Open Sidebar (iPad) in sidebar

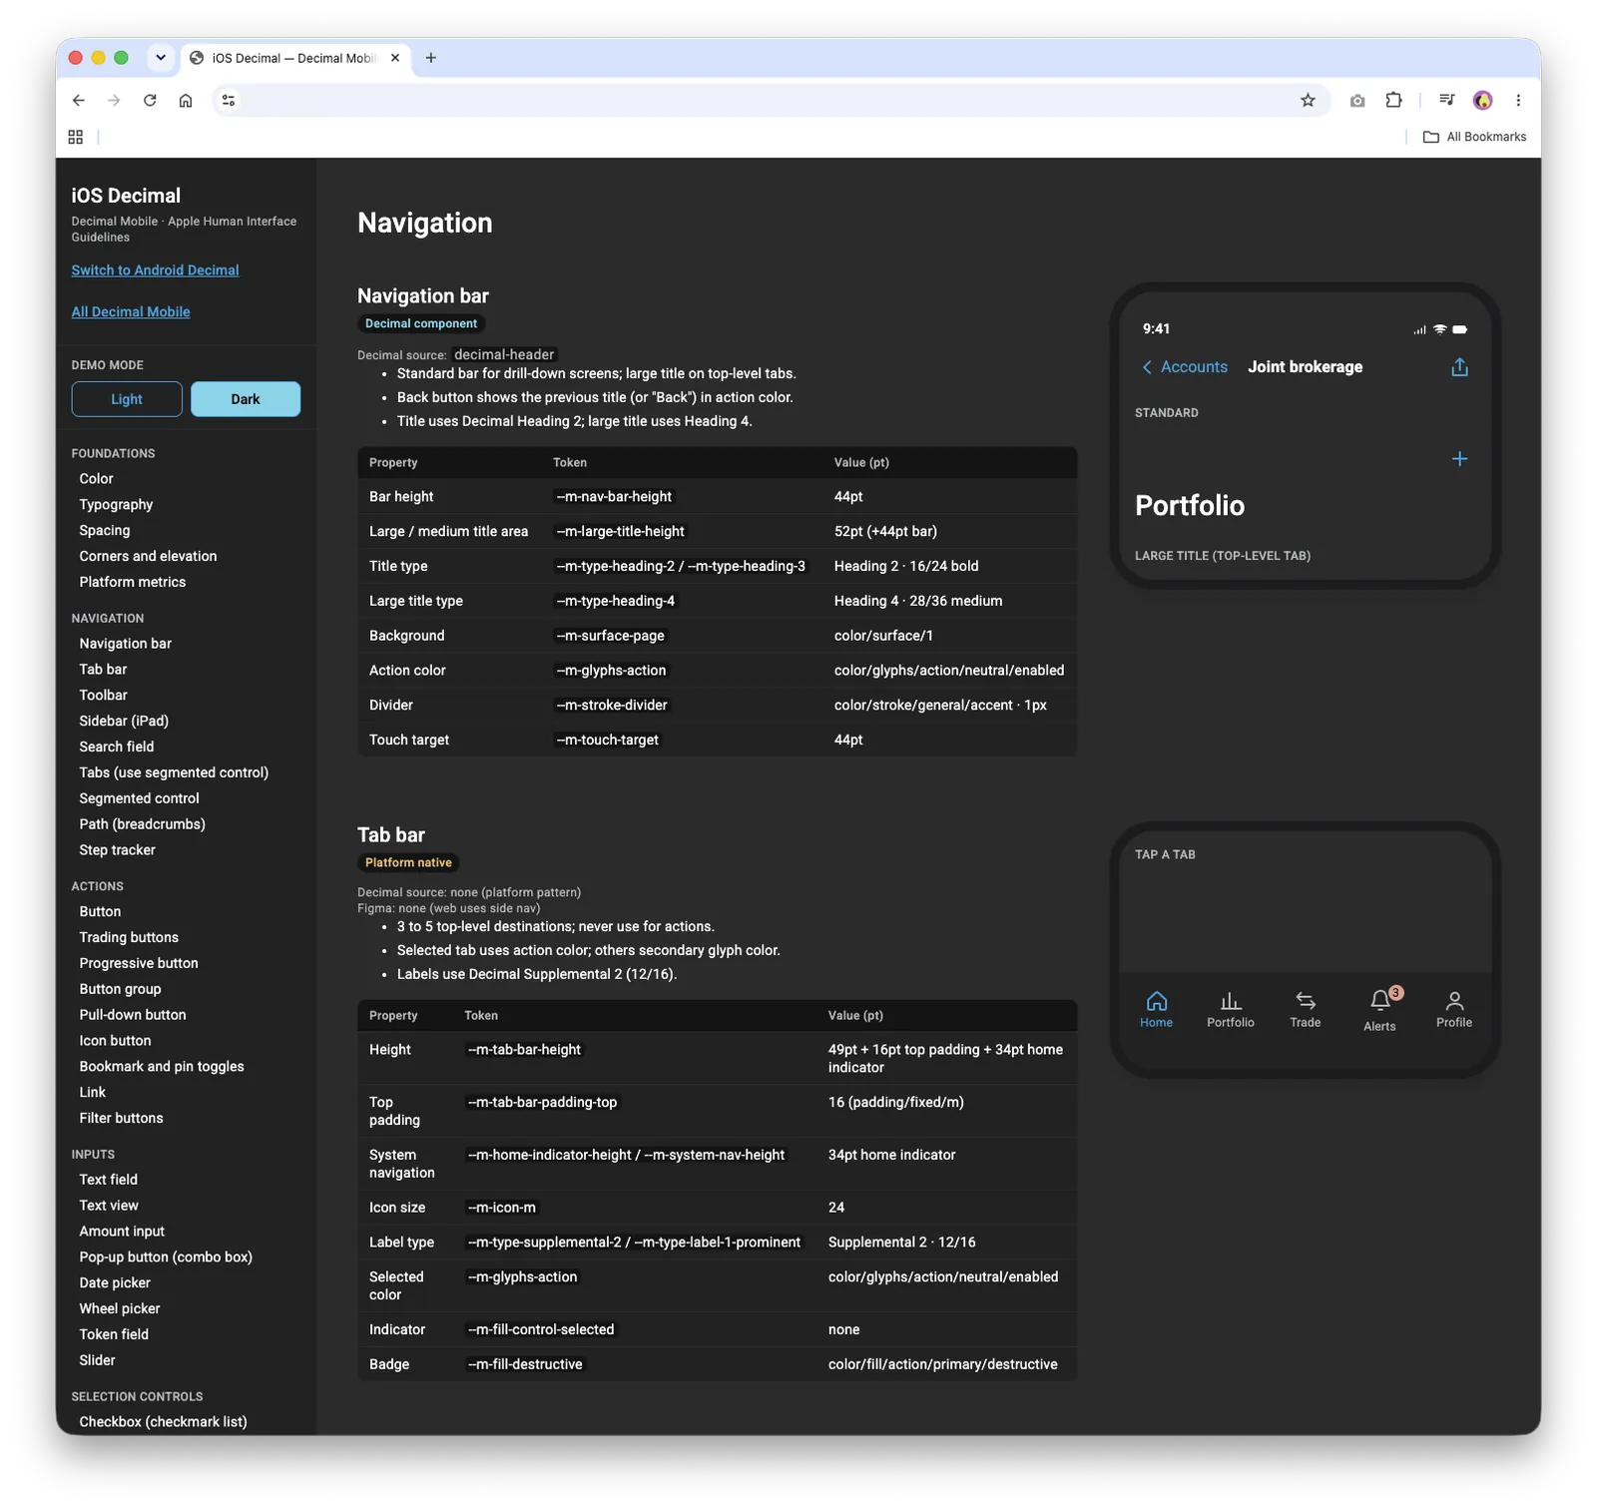(x=124, y=722)
